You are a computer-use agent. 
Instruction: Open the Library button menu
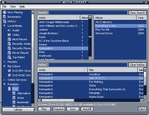[x=18, y=110]
